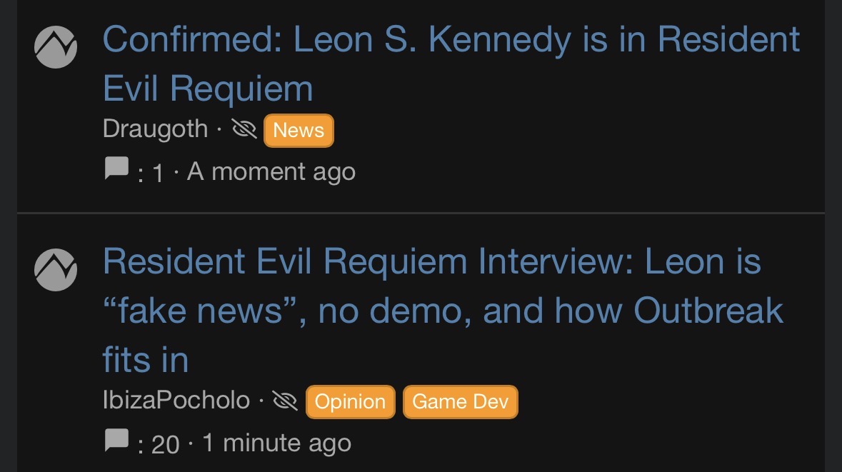
Task: Click the 'A moment ago' timestamp
Action: [x=271, y=171]
